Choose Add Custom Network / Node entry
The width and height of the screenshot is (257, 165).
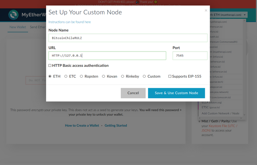tap(220, 113)
